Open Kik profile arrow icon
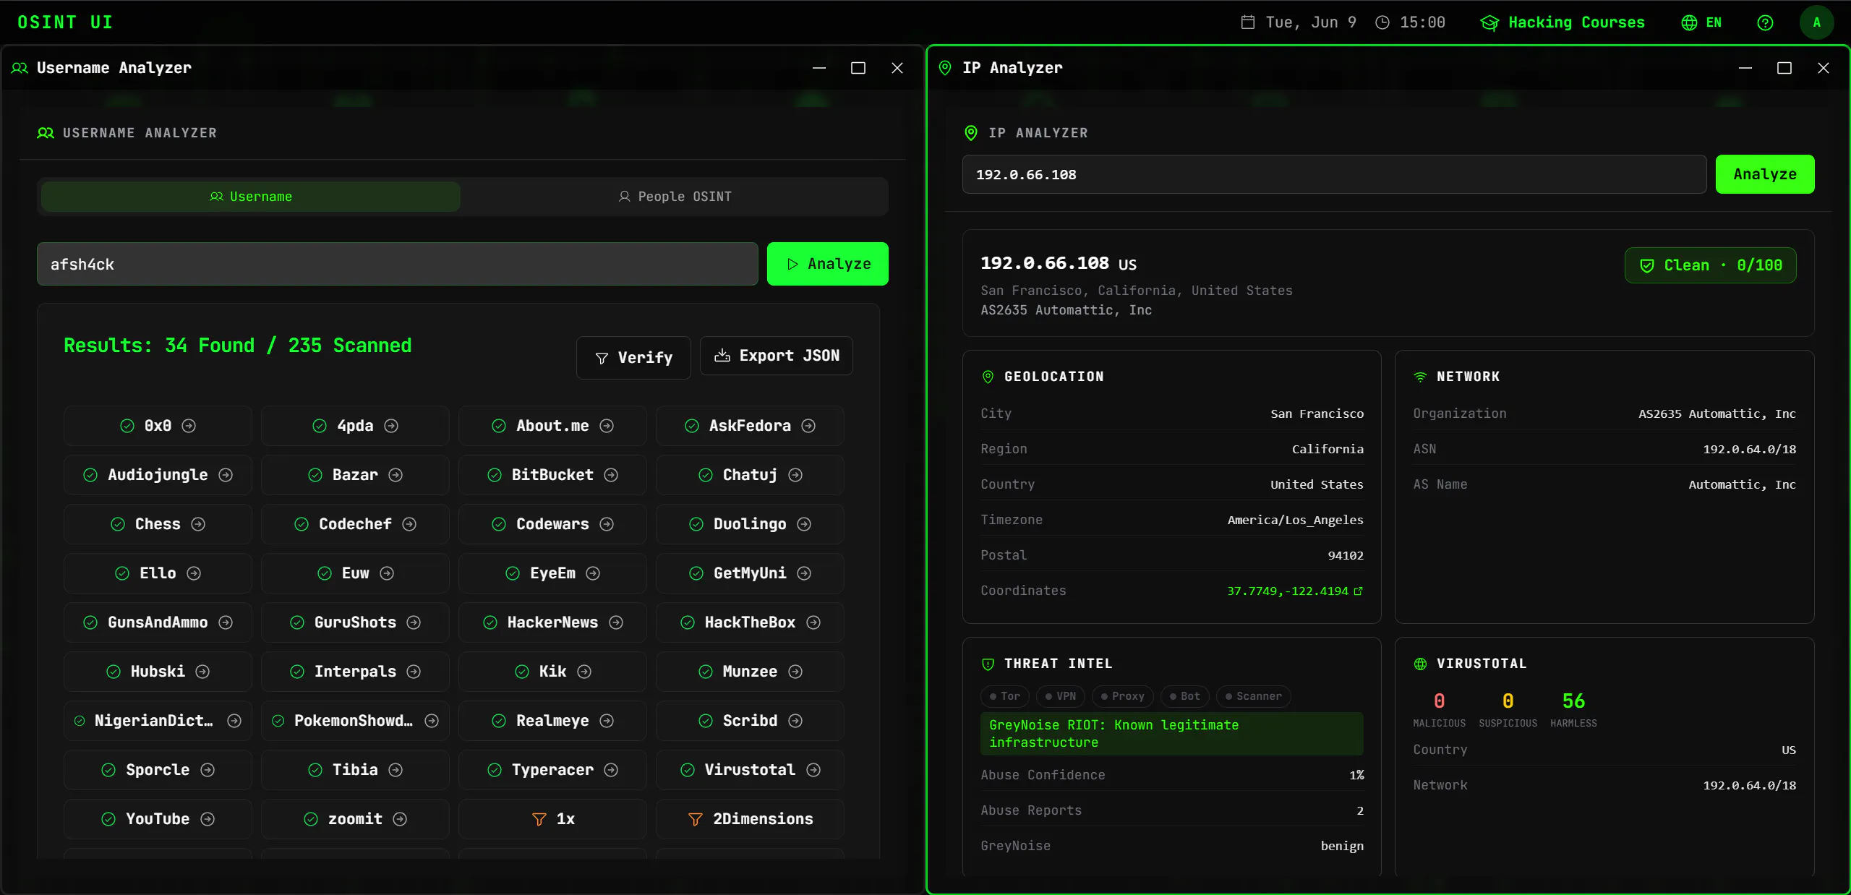Screen dimensions: 1851x895 584,672
